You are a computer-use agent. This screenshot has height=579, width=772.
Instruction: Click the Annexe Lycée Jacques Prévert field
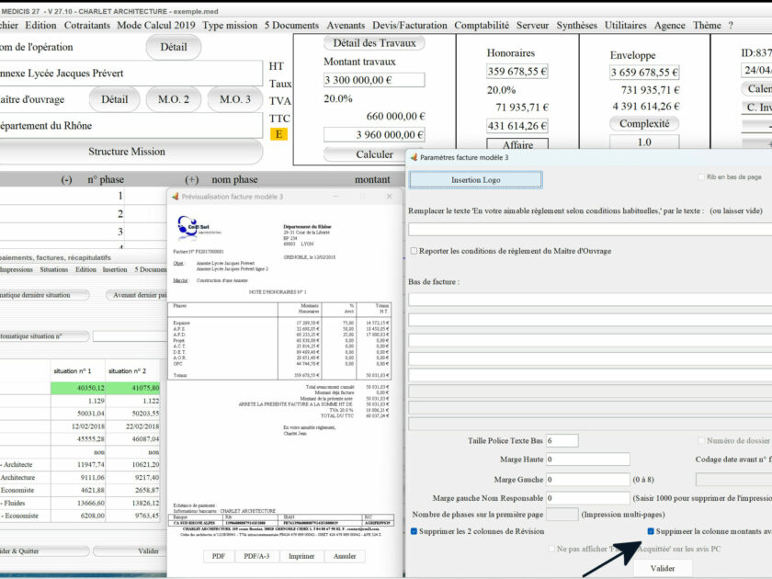click(x=131, y=74)
